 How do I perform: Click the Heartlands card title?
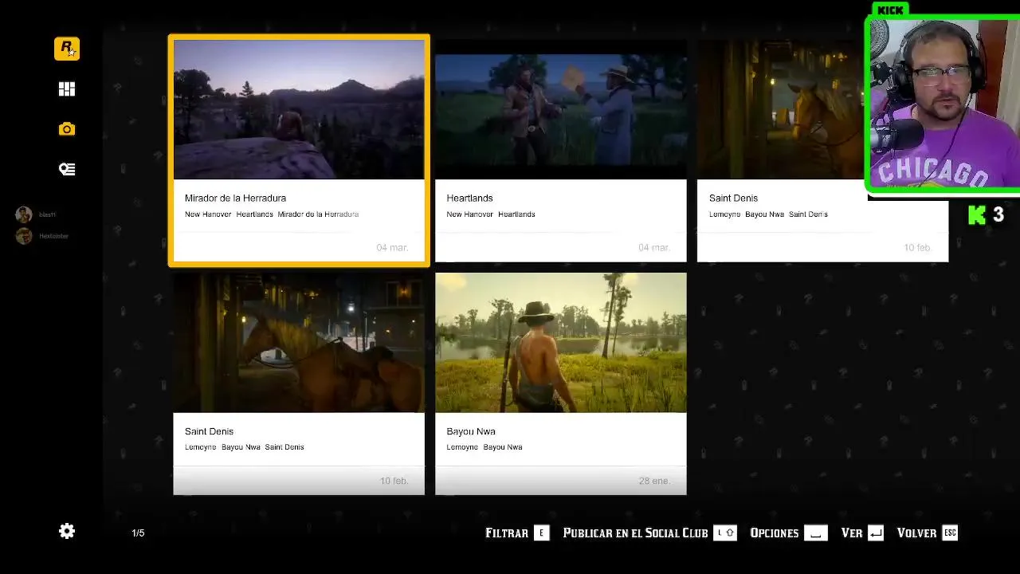click(469, 198)
